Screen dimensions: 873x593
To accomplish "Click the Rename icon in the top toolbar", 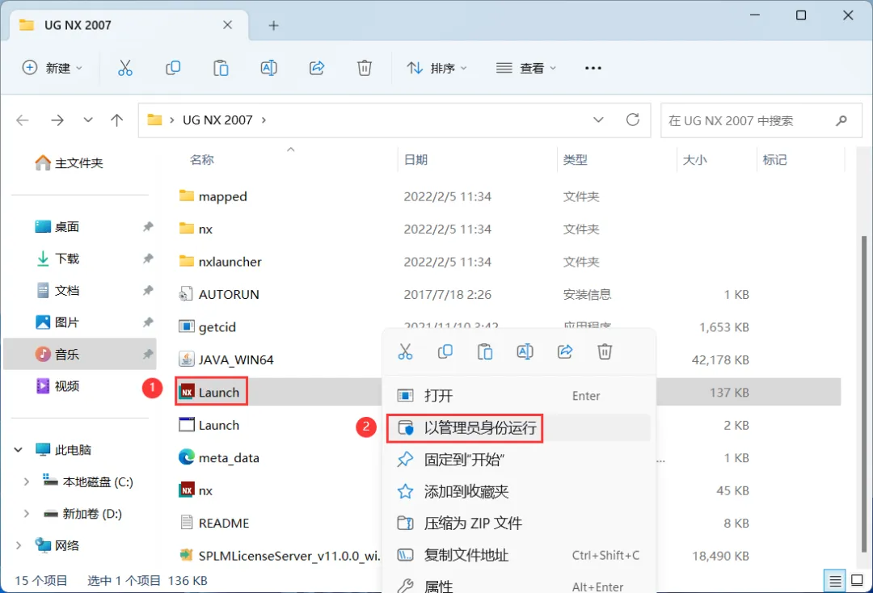I will pos(269,68).
